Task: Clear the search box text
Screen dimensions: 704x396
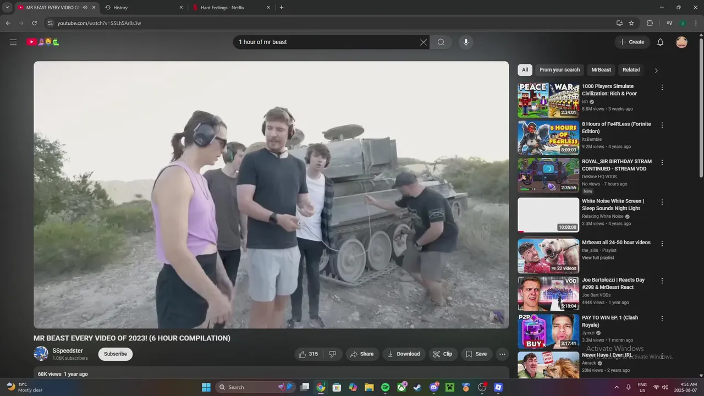Action: [424, 42]
